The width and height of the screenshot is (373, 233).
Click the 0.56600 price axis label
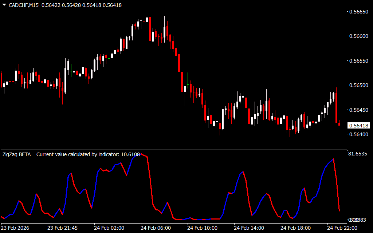(358, 36)
